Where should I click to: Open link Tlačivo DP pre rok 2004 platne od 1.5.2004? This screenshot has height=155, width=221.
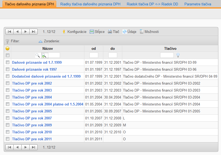point(48,104)
